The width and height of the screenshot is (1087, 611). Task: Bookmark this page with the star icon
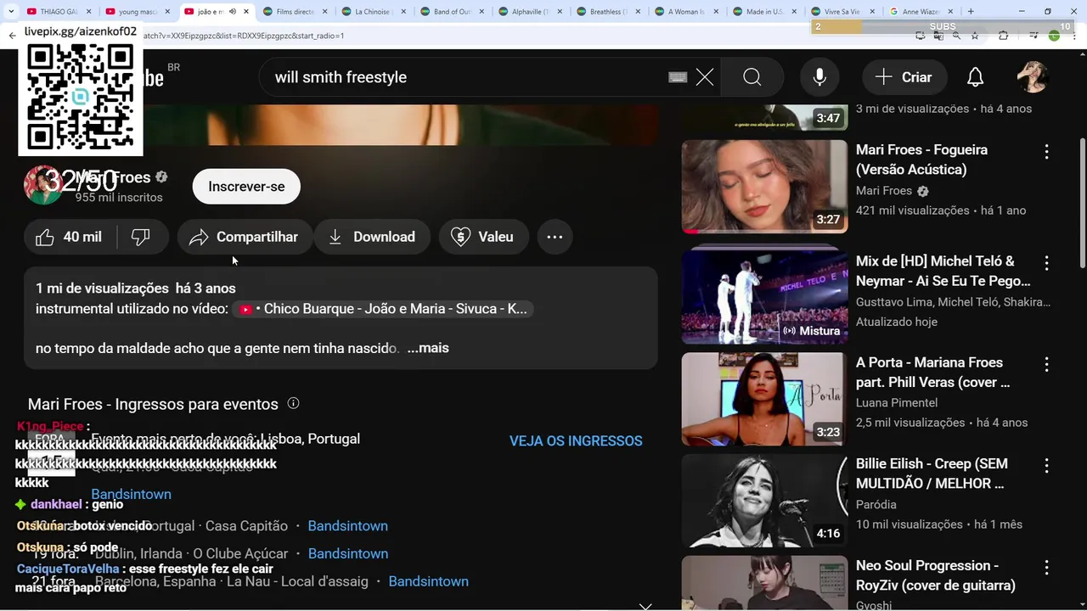tap(975, 36)
